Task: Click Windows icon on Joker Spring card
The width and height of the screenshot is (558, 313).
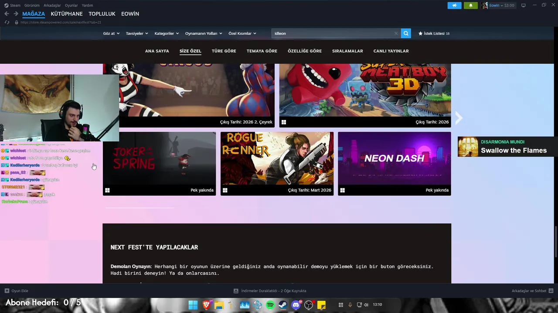Action: (x=107, y=190)
